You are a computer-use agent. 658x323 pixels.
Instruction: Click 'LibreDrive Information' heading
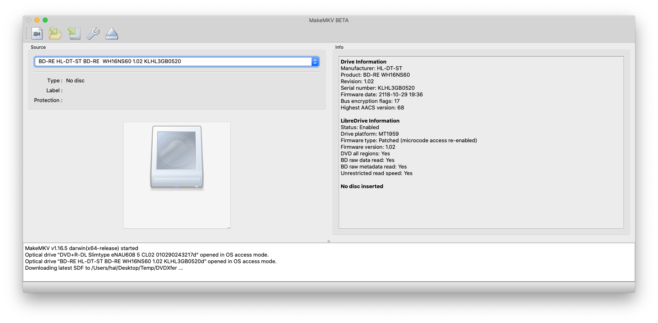370,121
